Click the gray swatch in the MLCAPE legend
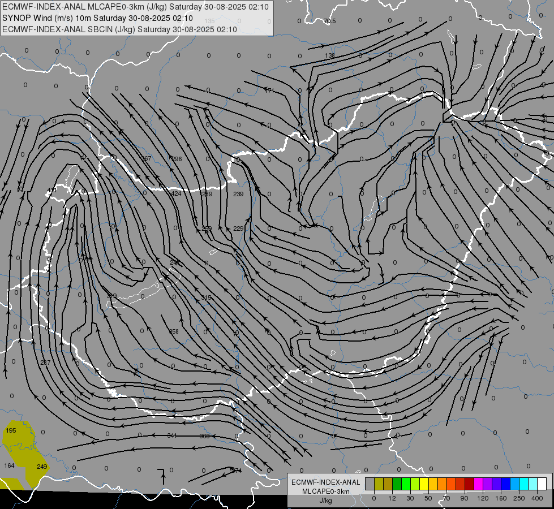554x509 pixels. coord(370,484)
